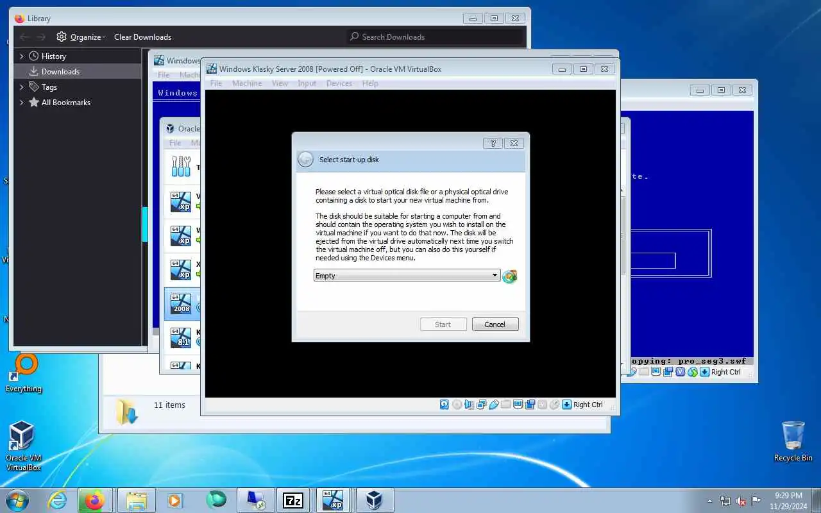Viewport: 821px width, 513px height.
Task: Click network indicator icon in Klasky Server status bar
Action: [481, 405]
